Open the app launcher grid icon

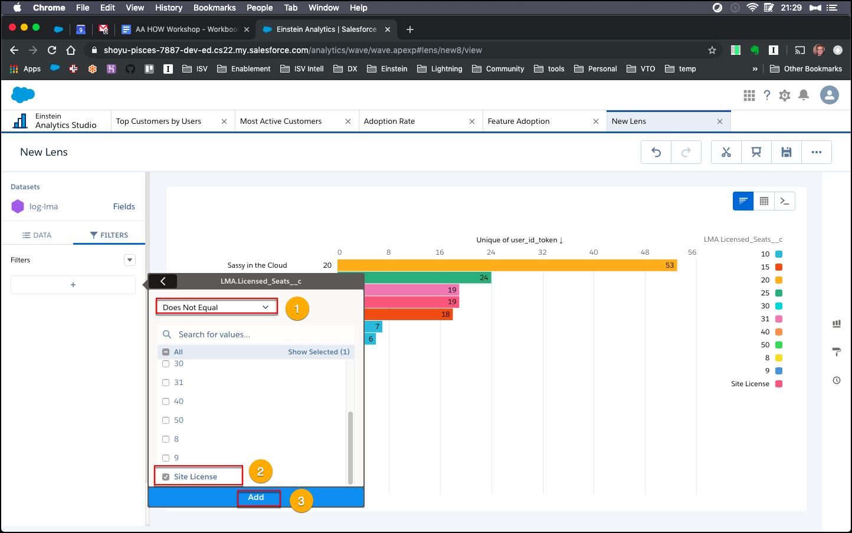coord(749,96)
